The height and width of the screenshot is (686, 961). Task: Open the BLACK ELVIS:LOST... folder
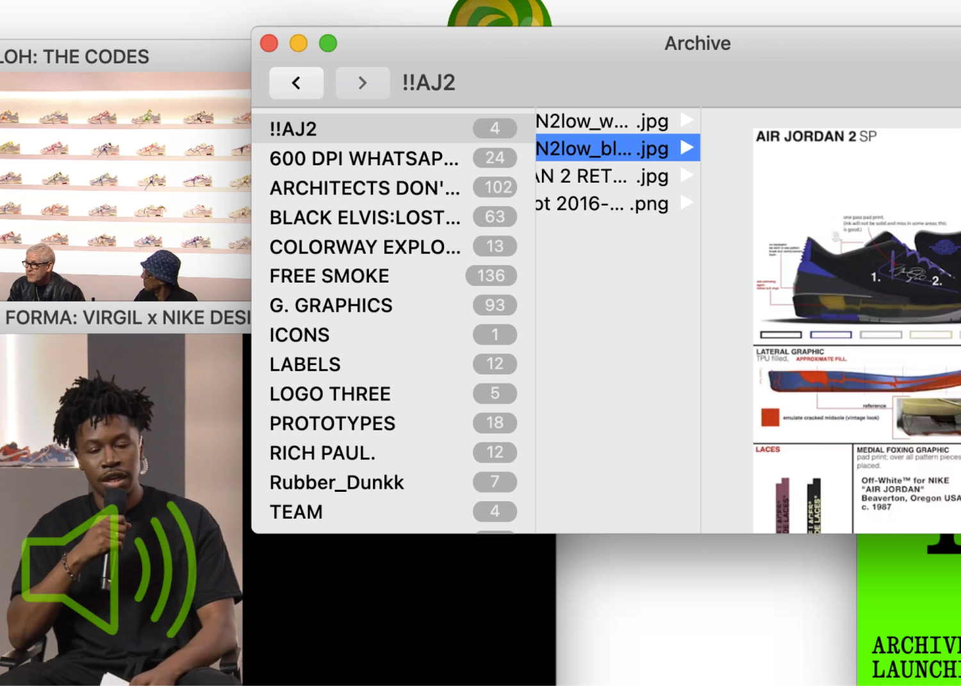click(393, 217)
